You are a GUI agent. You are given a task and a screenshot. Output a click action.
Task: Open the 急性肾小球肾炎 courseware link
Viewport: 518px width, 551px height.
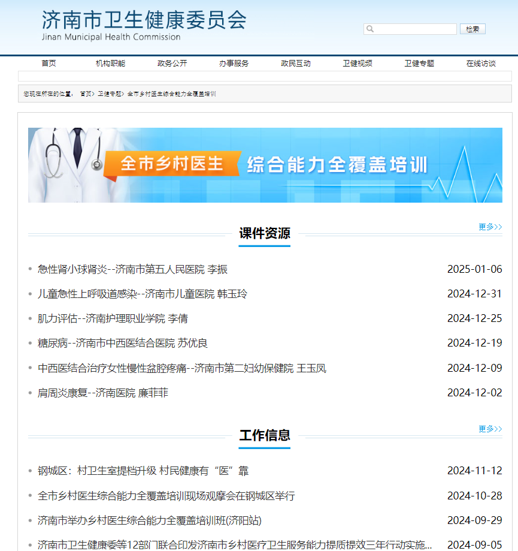click(132, 269)
